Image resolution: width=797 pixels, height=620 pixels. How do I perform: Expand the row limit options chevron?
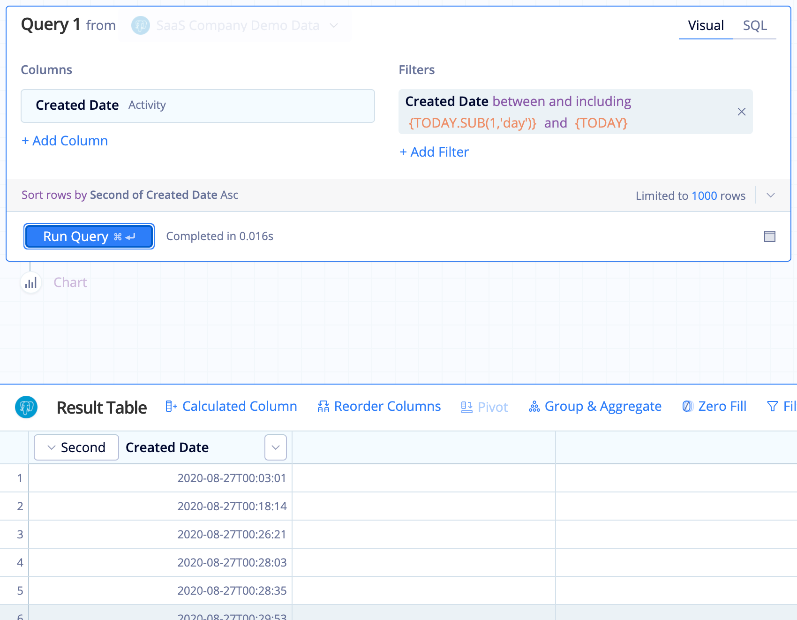770,195
